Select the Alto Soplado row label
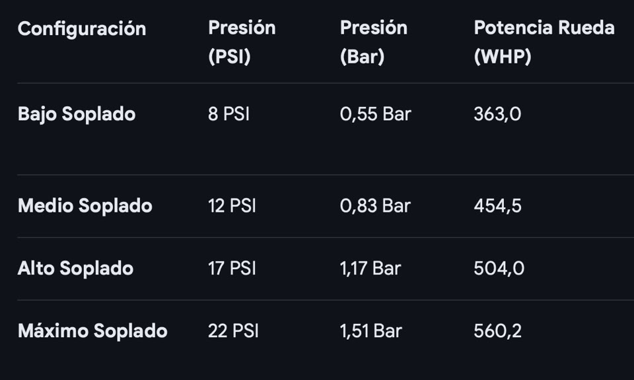This screenshot has width=634, height=380. 75,269
